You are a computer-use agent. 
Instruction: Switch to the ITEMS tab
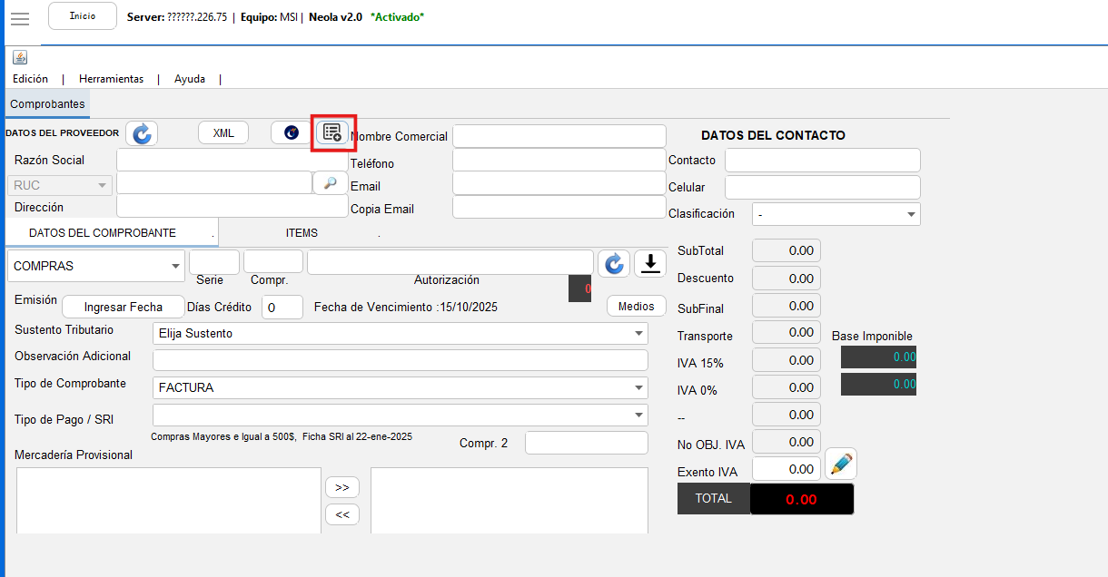(302, 233)
